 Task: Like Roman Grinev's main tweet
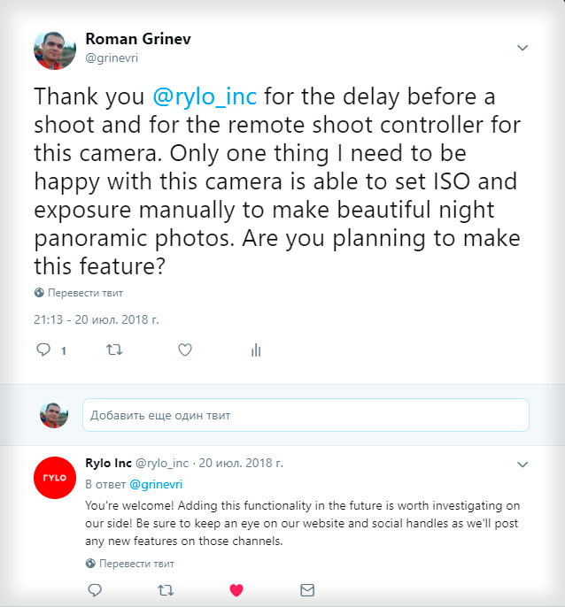(x=185, y=350)
